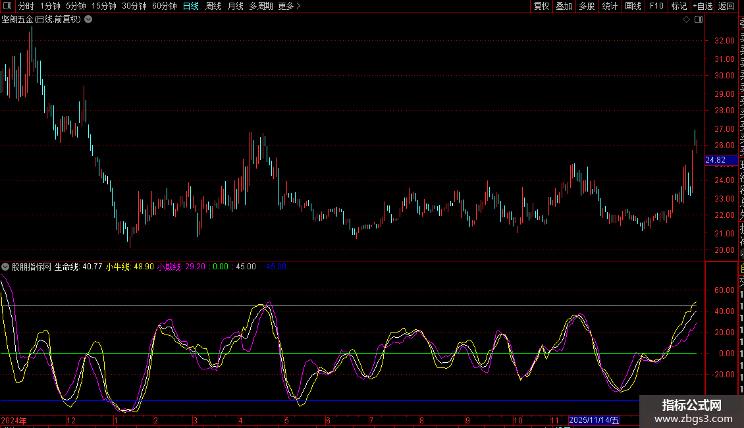Add stock via +自选 button
This screenshot has height=428, width=744.
click(702, 6)
